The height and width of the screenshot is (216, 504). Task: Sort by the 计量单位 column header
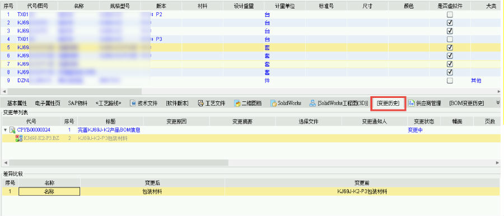[x=285, y=6]
